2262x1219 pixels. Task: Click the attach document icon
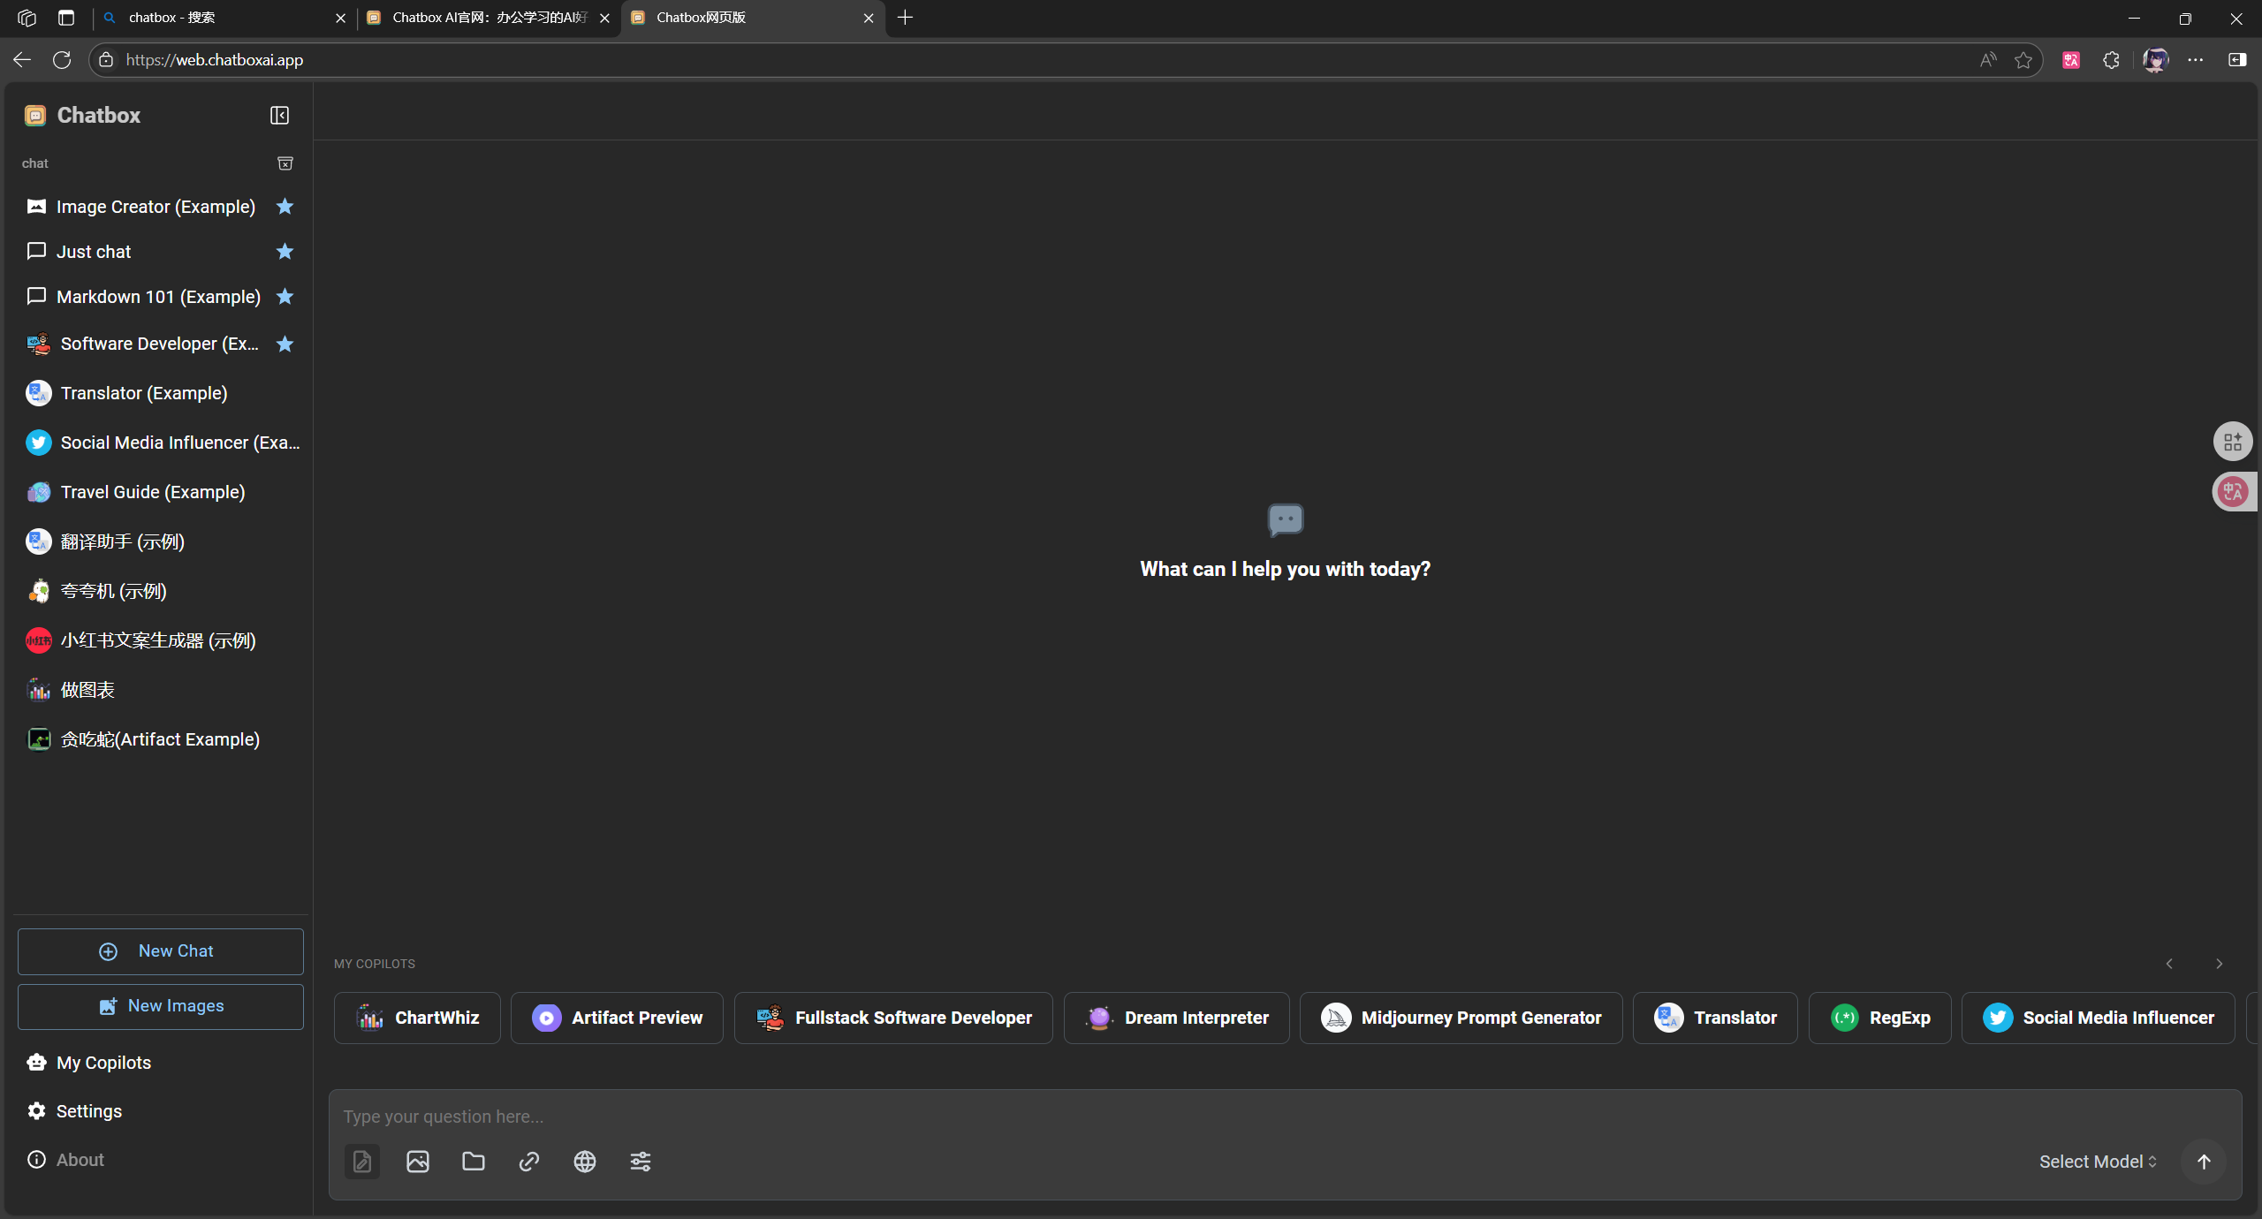click(362, 1162)
